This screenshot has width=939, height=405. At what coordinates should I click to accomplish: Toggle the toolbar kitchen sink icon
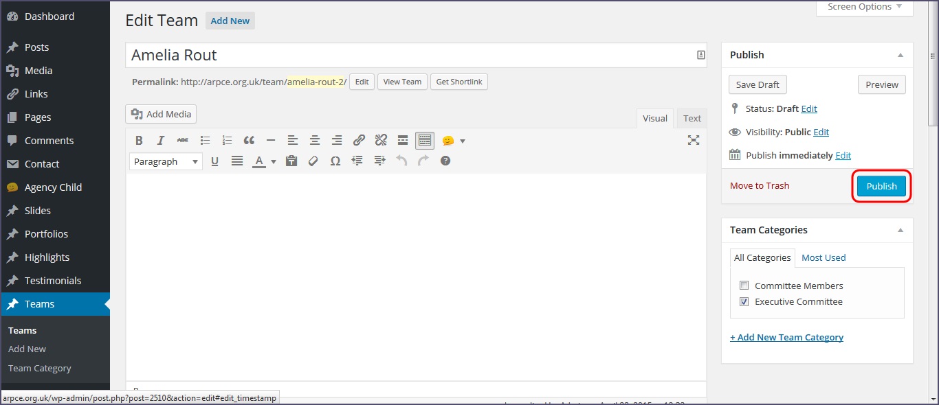click(425, 141)
